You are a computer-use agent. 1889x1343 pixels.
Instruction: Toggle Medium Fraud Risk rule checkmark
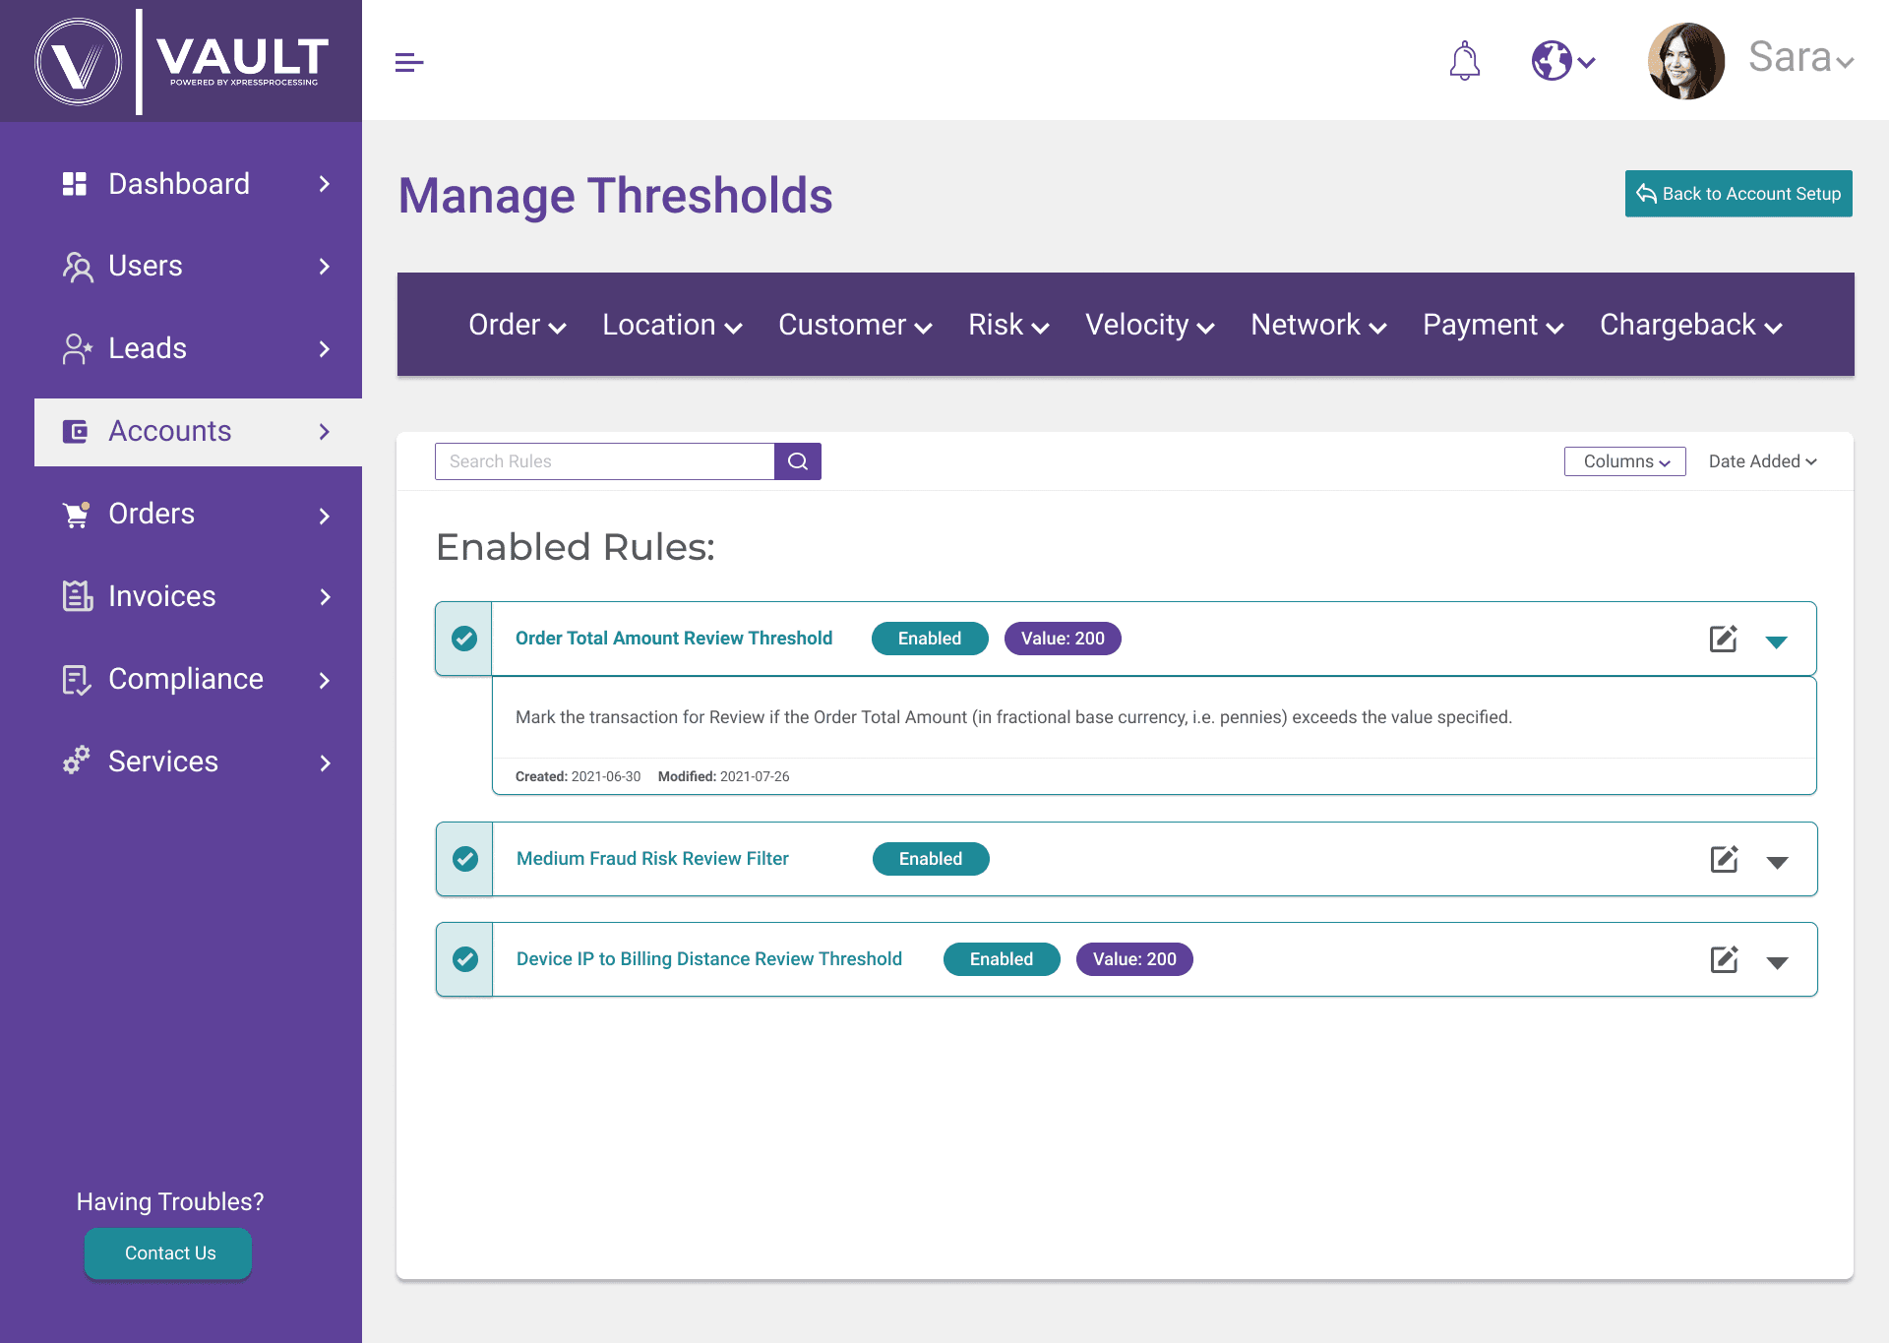click(x=465, y=859)
